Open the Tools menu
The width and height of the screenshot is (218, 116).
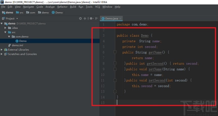89,7
